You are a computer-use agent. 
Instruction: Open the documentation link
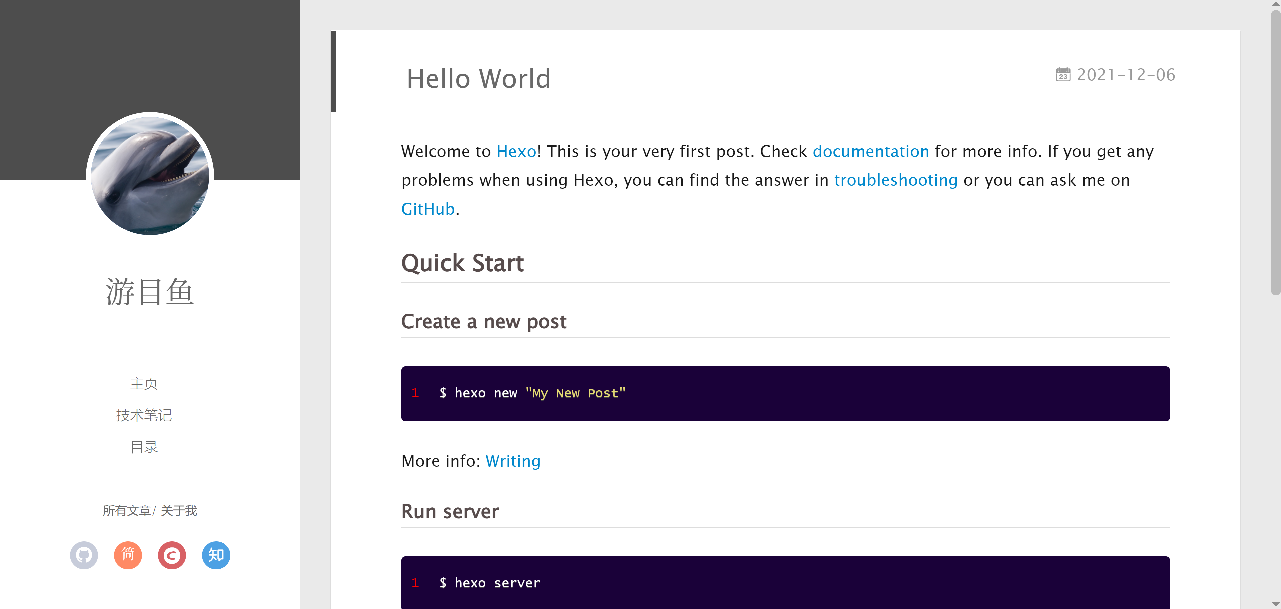click(x=871, y=152)
